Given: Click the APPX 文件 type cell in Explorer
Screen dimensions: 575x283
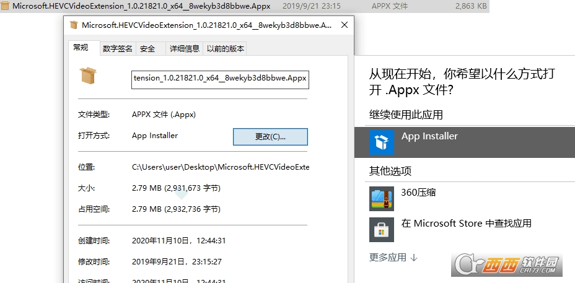Looking at the screenshot, I should (390, 6).
